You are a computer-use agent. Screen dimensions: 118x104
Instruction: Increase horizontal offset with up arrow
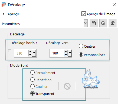pos(30,51)
